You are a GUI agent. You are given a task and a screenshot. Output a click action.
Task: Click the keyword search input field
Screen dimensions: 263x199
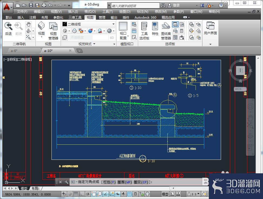click(x=135, y=6)
